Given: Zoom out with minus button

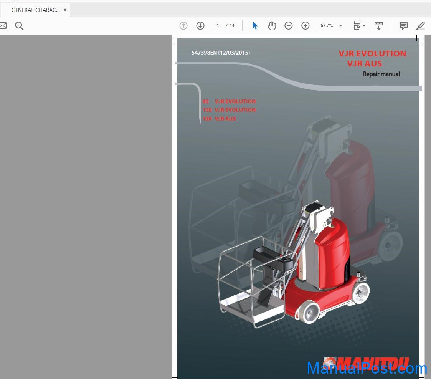Looking at the screenshot, I should [289, 26].
